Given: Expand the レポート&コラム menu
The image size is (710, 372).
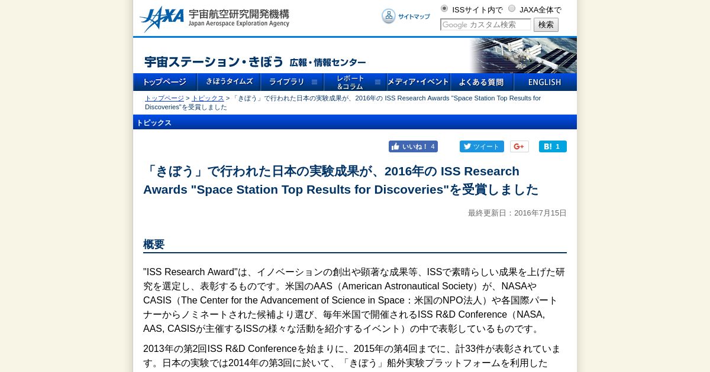Looking at the screenshot, I should [356, 82].
